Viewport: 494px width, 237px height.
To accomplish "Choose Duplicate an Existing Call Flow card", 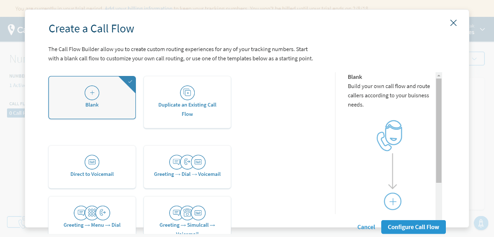I will click(x=187, y=102).
